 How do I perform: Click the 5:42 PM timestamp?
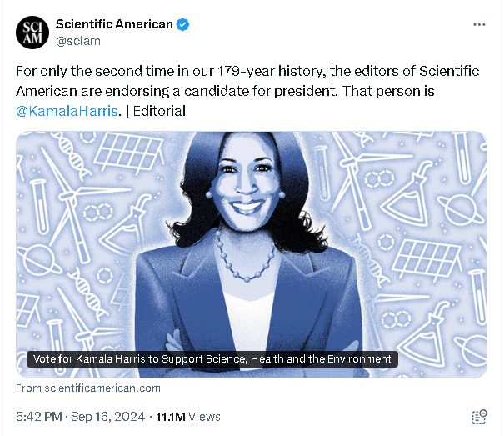click(39, 416)
